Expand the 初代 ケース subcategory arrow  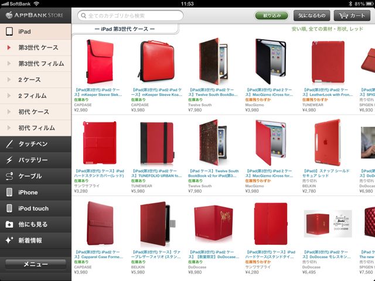(9, 112)
